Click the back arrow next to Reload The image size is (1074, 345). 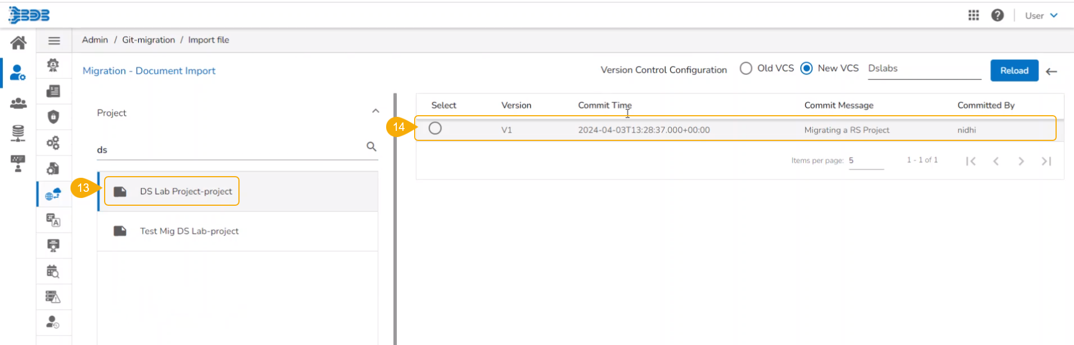pos(1052,71)
